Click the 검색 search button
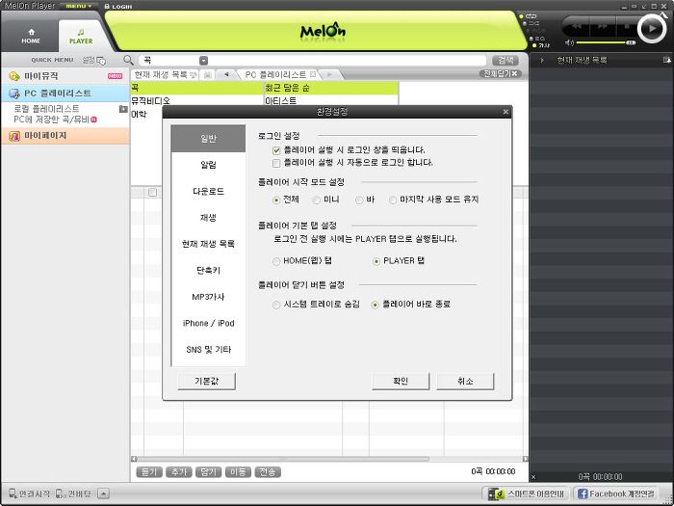 505,60
